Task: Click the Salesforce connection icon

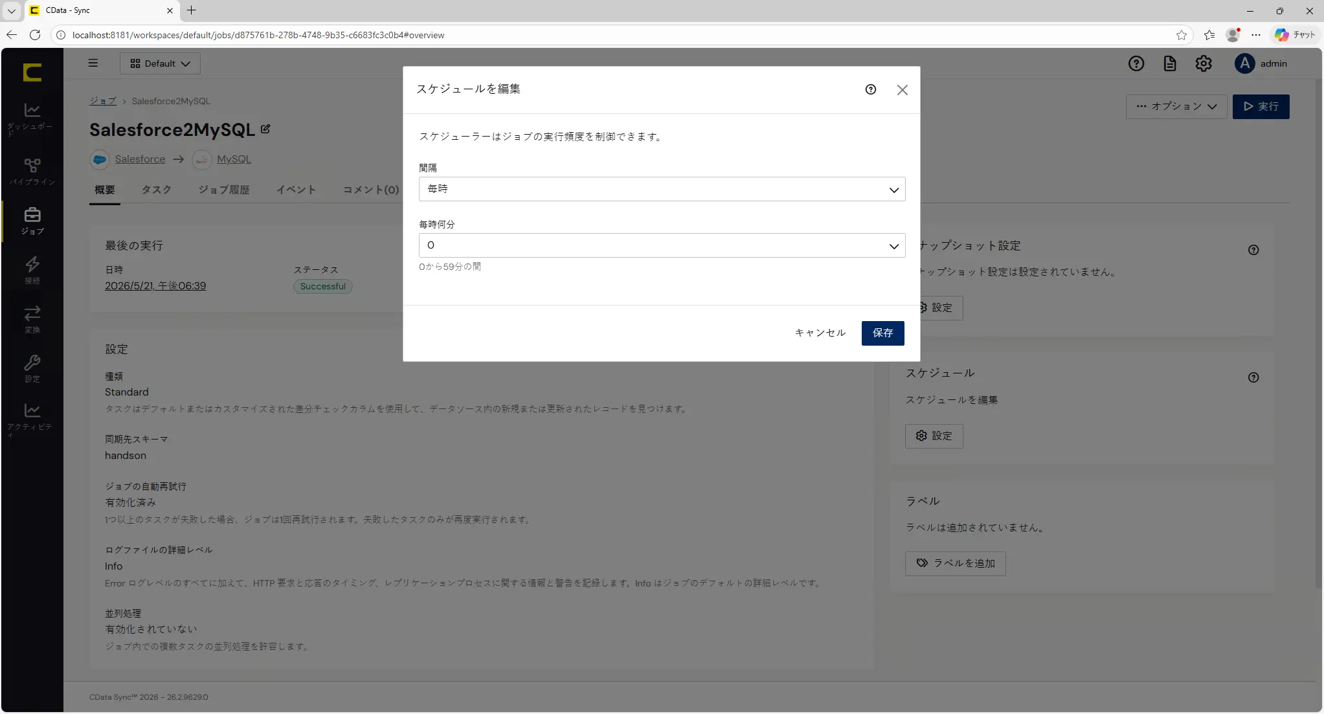Action: [100, 159]
